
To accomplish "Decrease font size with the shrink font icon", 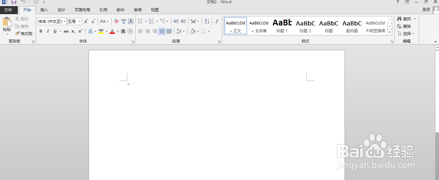I will [93, 22].
